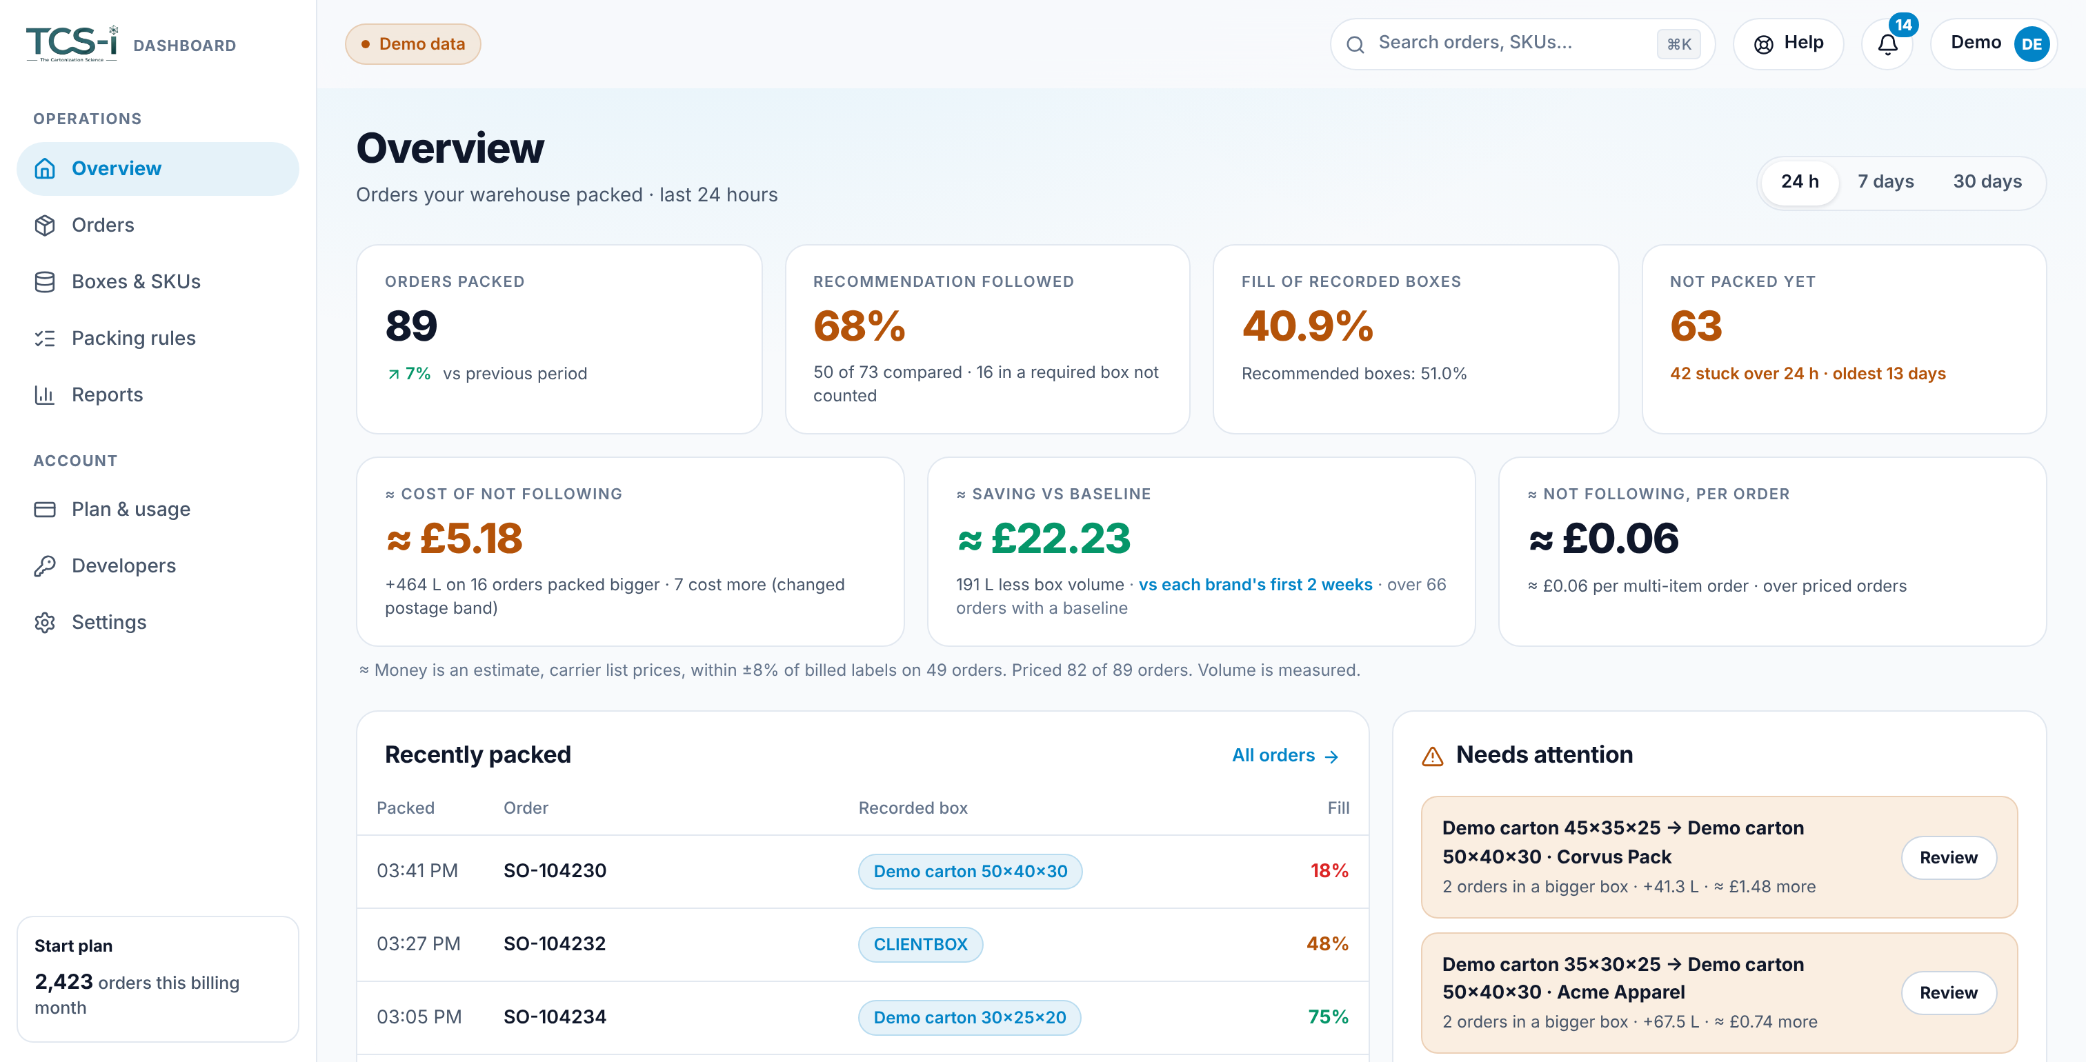The height and width of the screenshot is (1062, 2086).
Task: Switch to the 7 days range
Action: click(x=1885, y=181)
